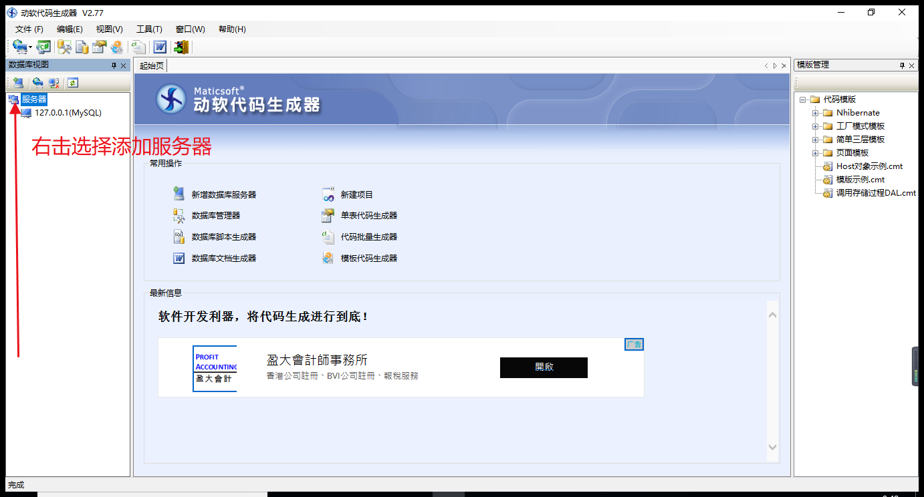This screenshot has width=924, height=497.
Task: Toggle auto-hide pin on the 数据库视图 panel
Action: (x=114, y=65)
